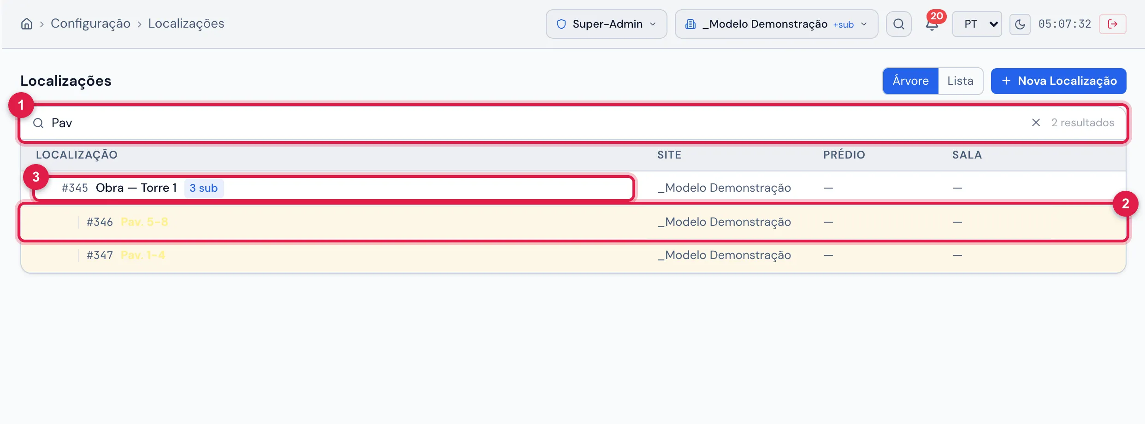Open the _Modelo Demonstração organization dropdown
The height and width of the screenshot is (424, 1145).
(x=776, y=24)
